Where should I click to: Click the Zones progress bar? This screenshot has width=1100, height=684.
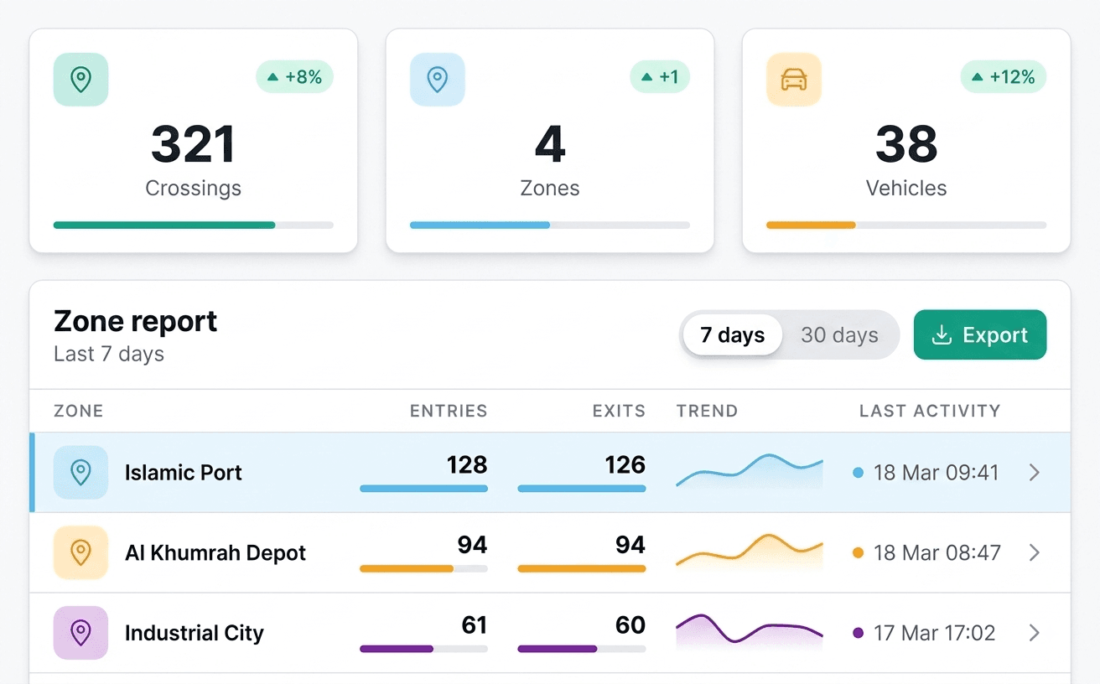coord(550,225)
